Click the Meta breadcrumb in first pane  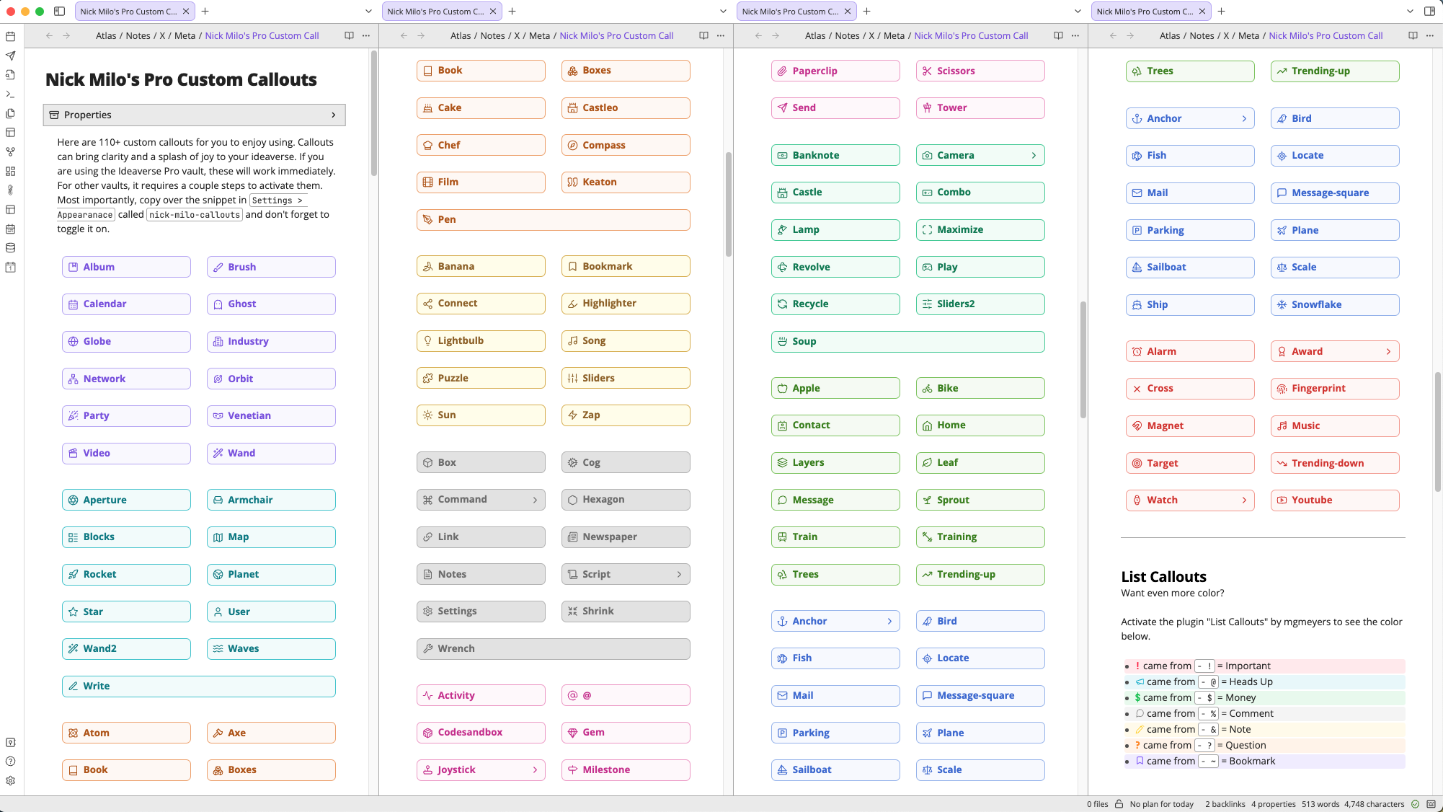pyautogui.click(x=185, y=35)
